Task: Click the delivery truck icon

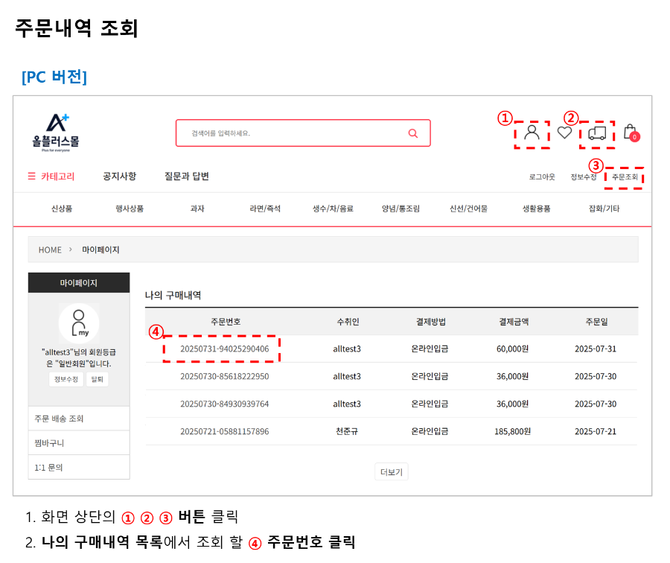Action: point(597,133)
